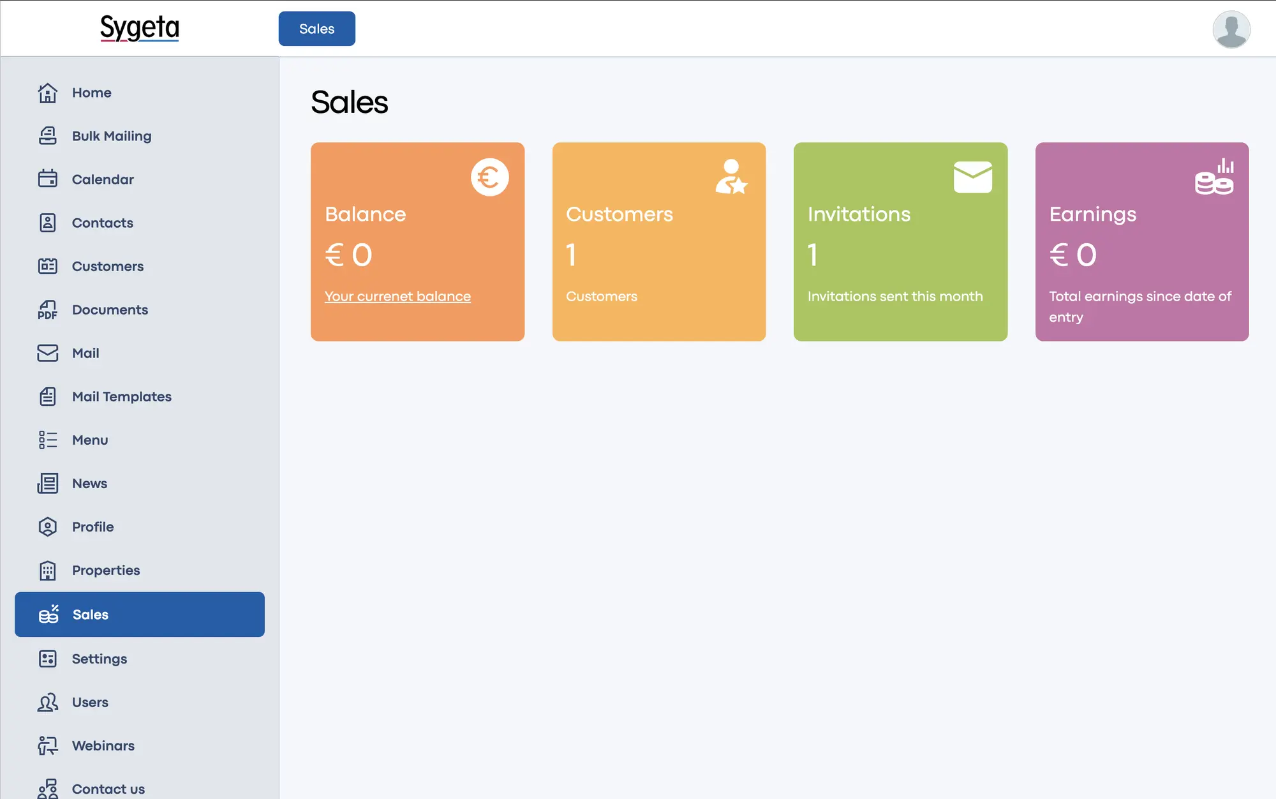1276x799 pixels.
Task: Click the Contacts badge icon
Action: coord(48,223)
